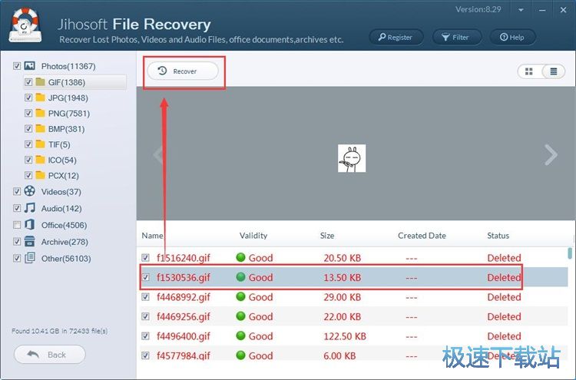Switch to list view
Viewport: 576px width, 380px height.
pos(553,71)
